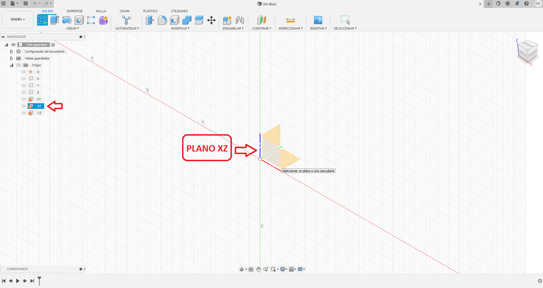Click the Automatizar tool icon
The image size is (543, 288).
click(x=126, y=20)
